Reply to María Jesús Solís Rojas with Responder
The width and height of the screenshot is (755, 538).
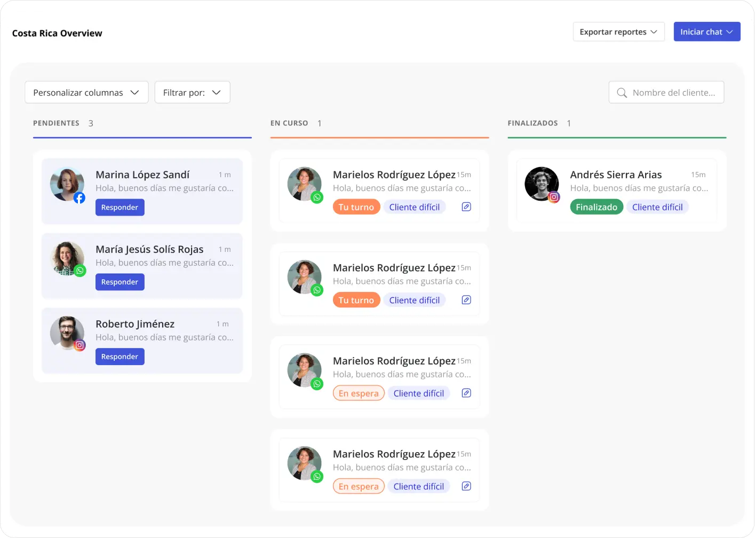120,282
